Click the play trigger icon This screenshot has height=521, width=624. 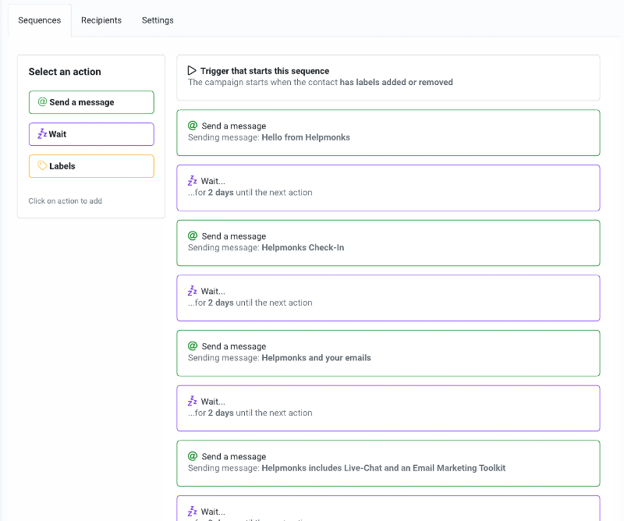point(192,70)
